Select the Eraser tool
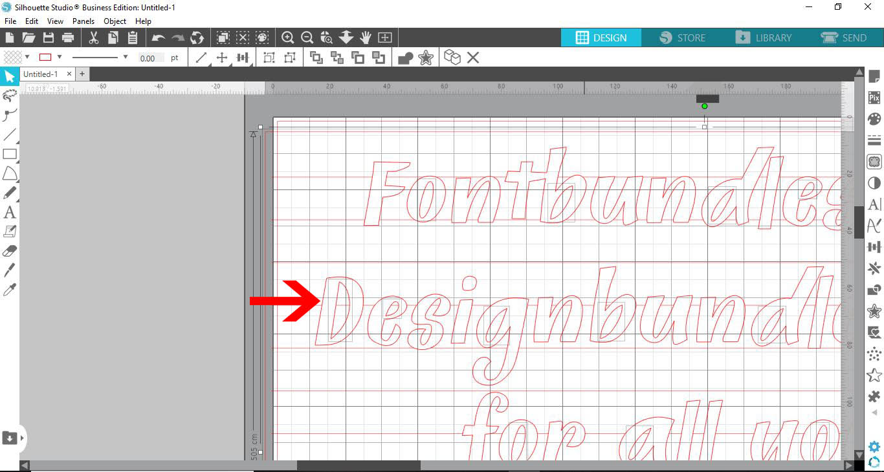Screen dimensions: 884x472 [x=10, y=250]
